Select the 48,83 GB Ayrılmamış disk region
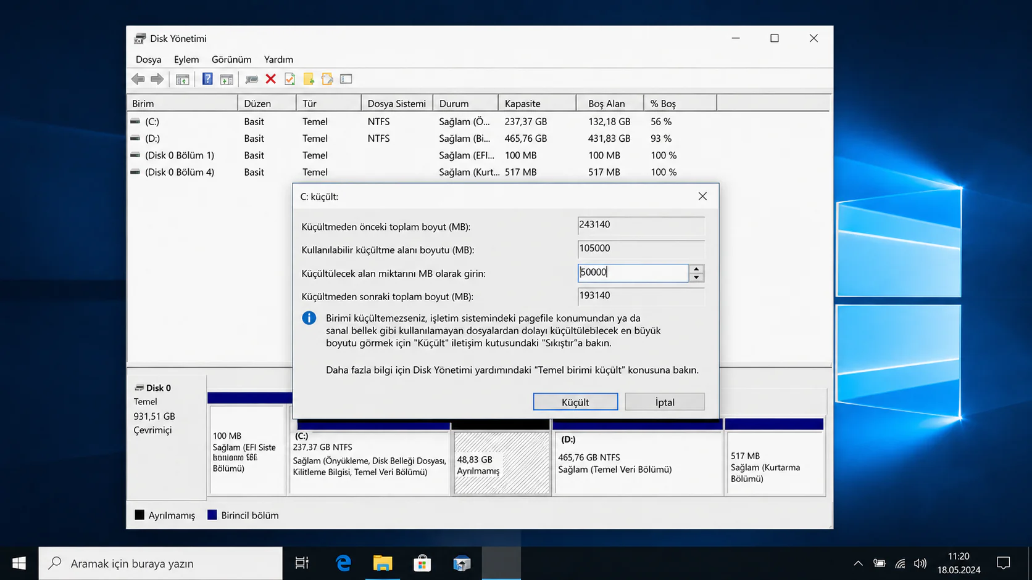Image resolution: width=1032 pixels, height=580 pixels. [501, 462]
